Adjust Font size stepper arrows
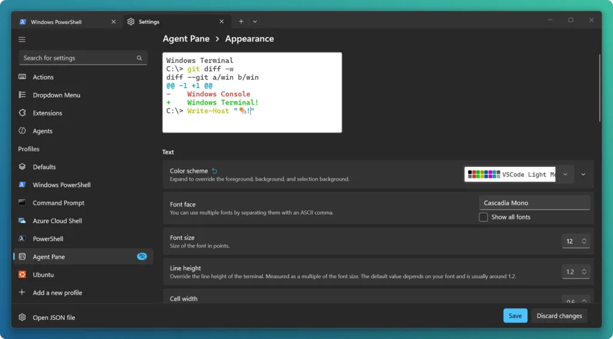The width and height of the screenshot is (613, 339). [584, 242]
